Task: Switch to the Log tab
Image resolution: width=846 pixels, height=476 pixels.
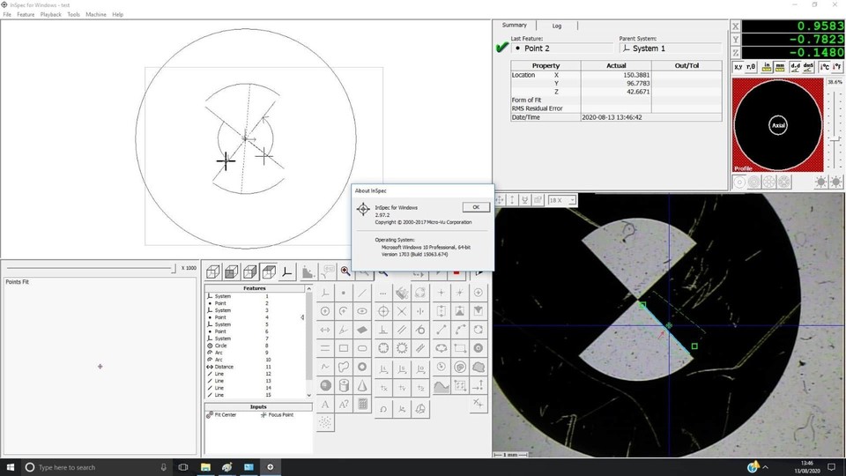Action: pyautogui.click(x=557, y=26)
